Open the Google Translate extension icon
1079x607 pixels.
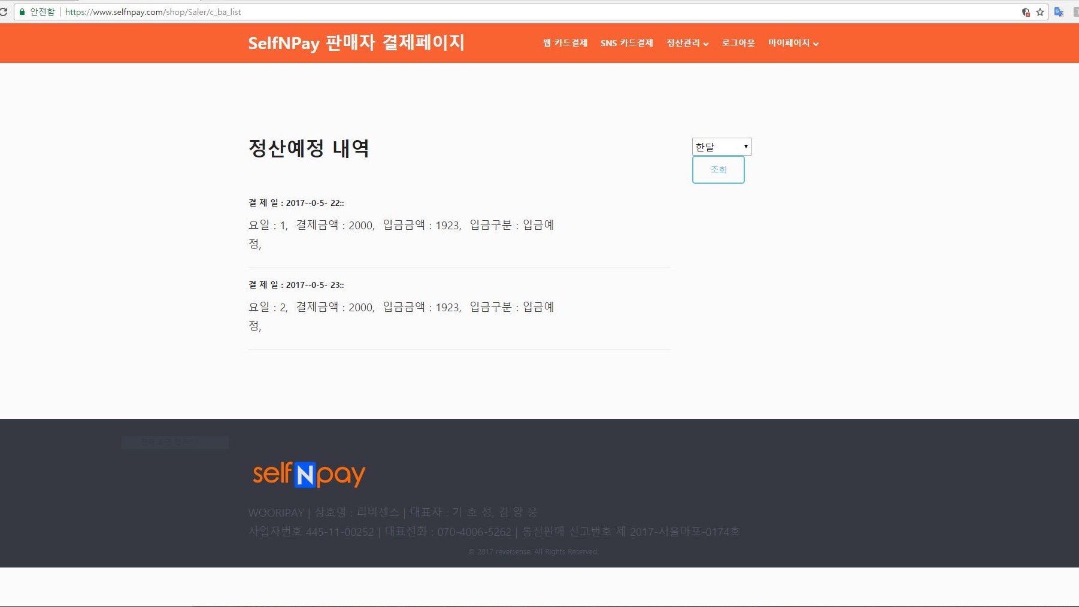tap(1059, 12)
